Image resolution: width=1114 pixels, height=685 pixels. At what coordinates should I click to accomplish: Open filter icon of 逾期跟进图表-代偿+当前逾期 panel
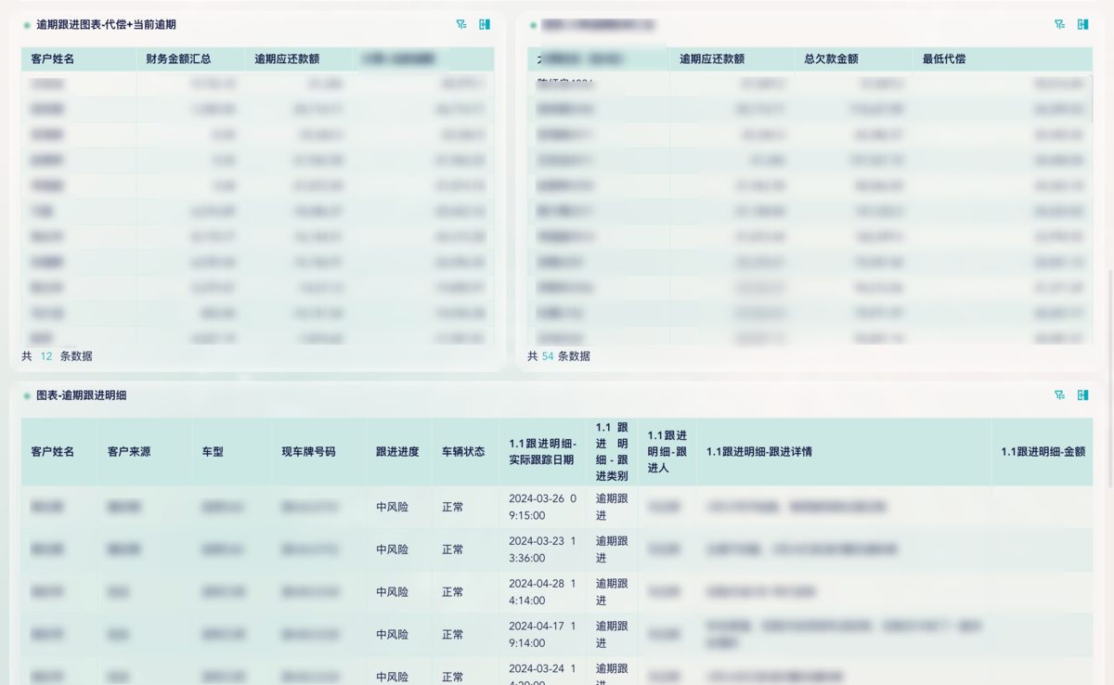click(x=461, y=25)
